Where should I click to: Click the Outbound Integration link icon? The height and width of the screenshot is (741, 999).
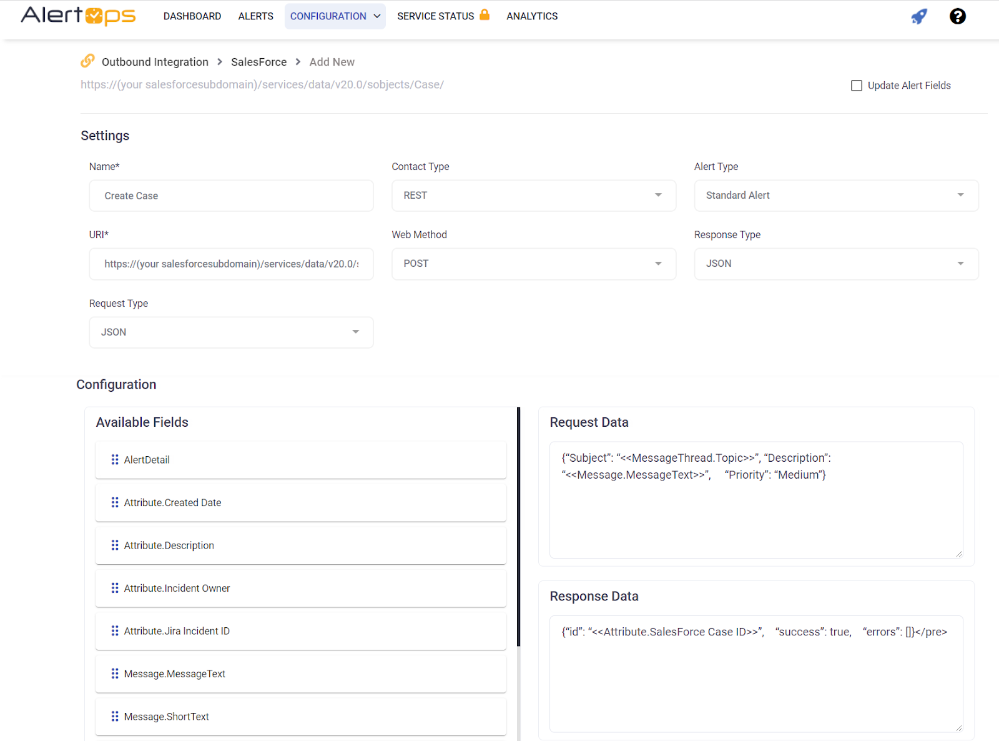click(x=87, y=61)
